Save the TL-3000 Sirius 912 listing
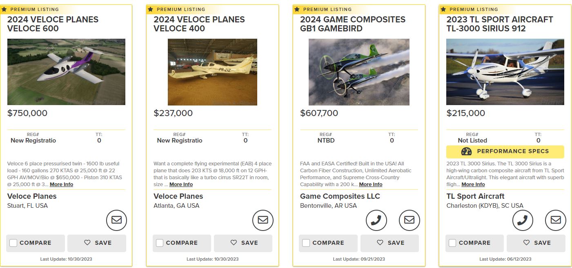Screen dimensions: 572x268 point(536,243)
